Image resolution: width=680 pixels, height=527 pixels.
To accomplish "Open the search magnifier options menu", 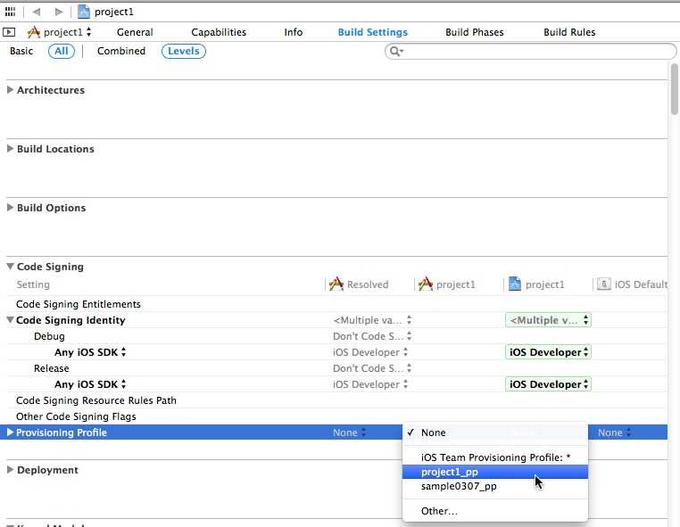I will pos(396,52).
